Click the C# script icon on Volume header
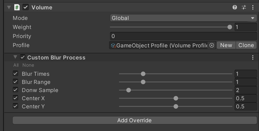The height and width of the screenshot is (131, 259). [x=17, y=7]
